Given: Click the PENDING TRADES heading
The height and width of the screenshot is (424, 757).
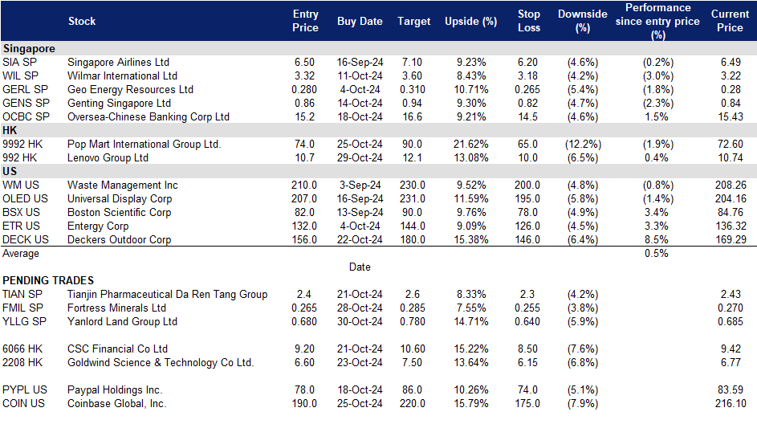Looking at the screenshot, I should tap(48, 280).
